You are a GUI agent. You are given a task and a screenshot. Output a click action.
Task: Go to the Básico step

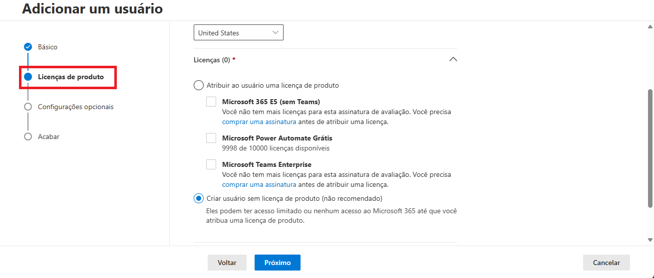[x=47, y=47]
